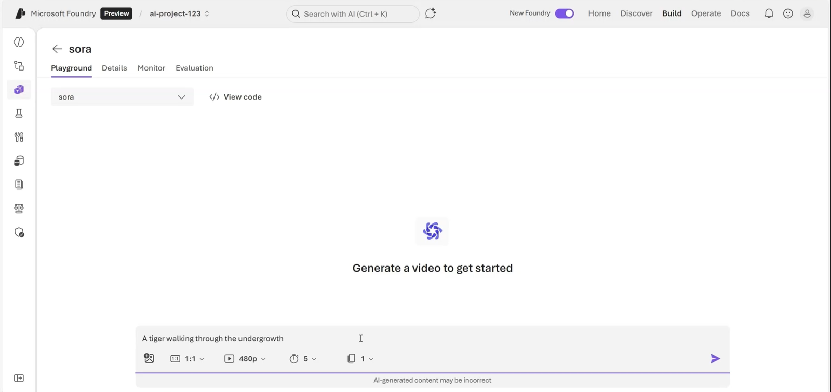Open the tools wrench sidebar icon
This screenshot has height=392, width=831.
[19, 137]
